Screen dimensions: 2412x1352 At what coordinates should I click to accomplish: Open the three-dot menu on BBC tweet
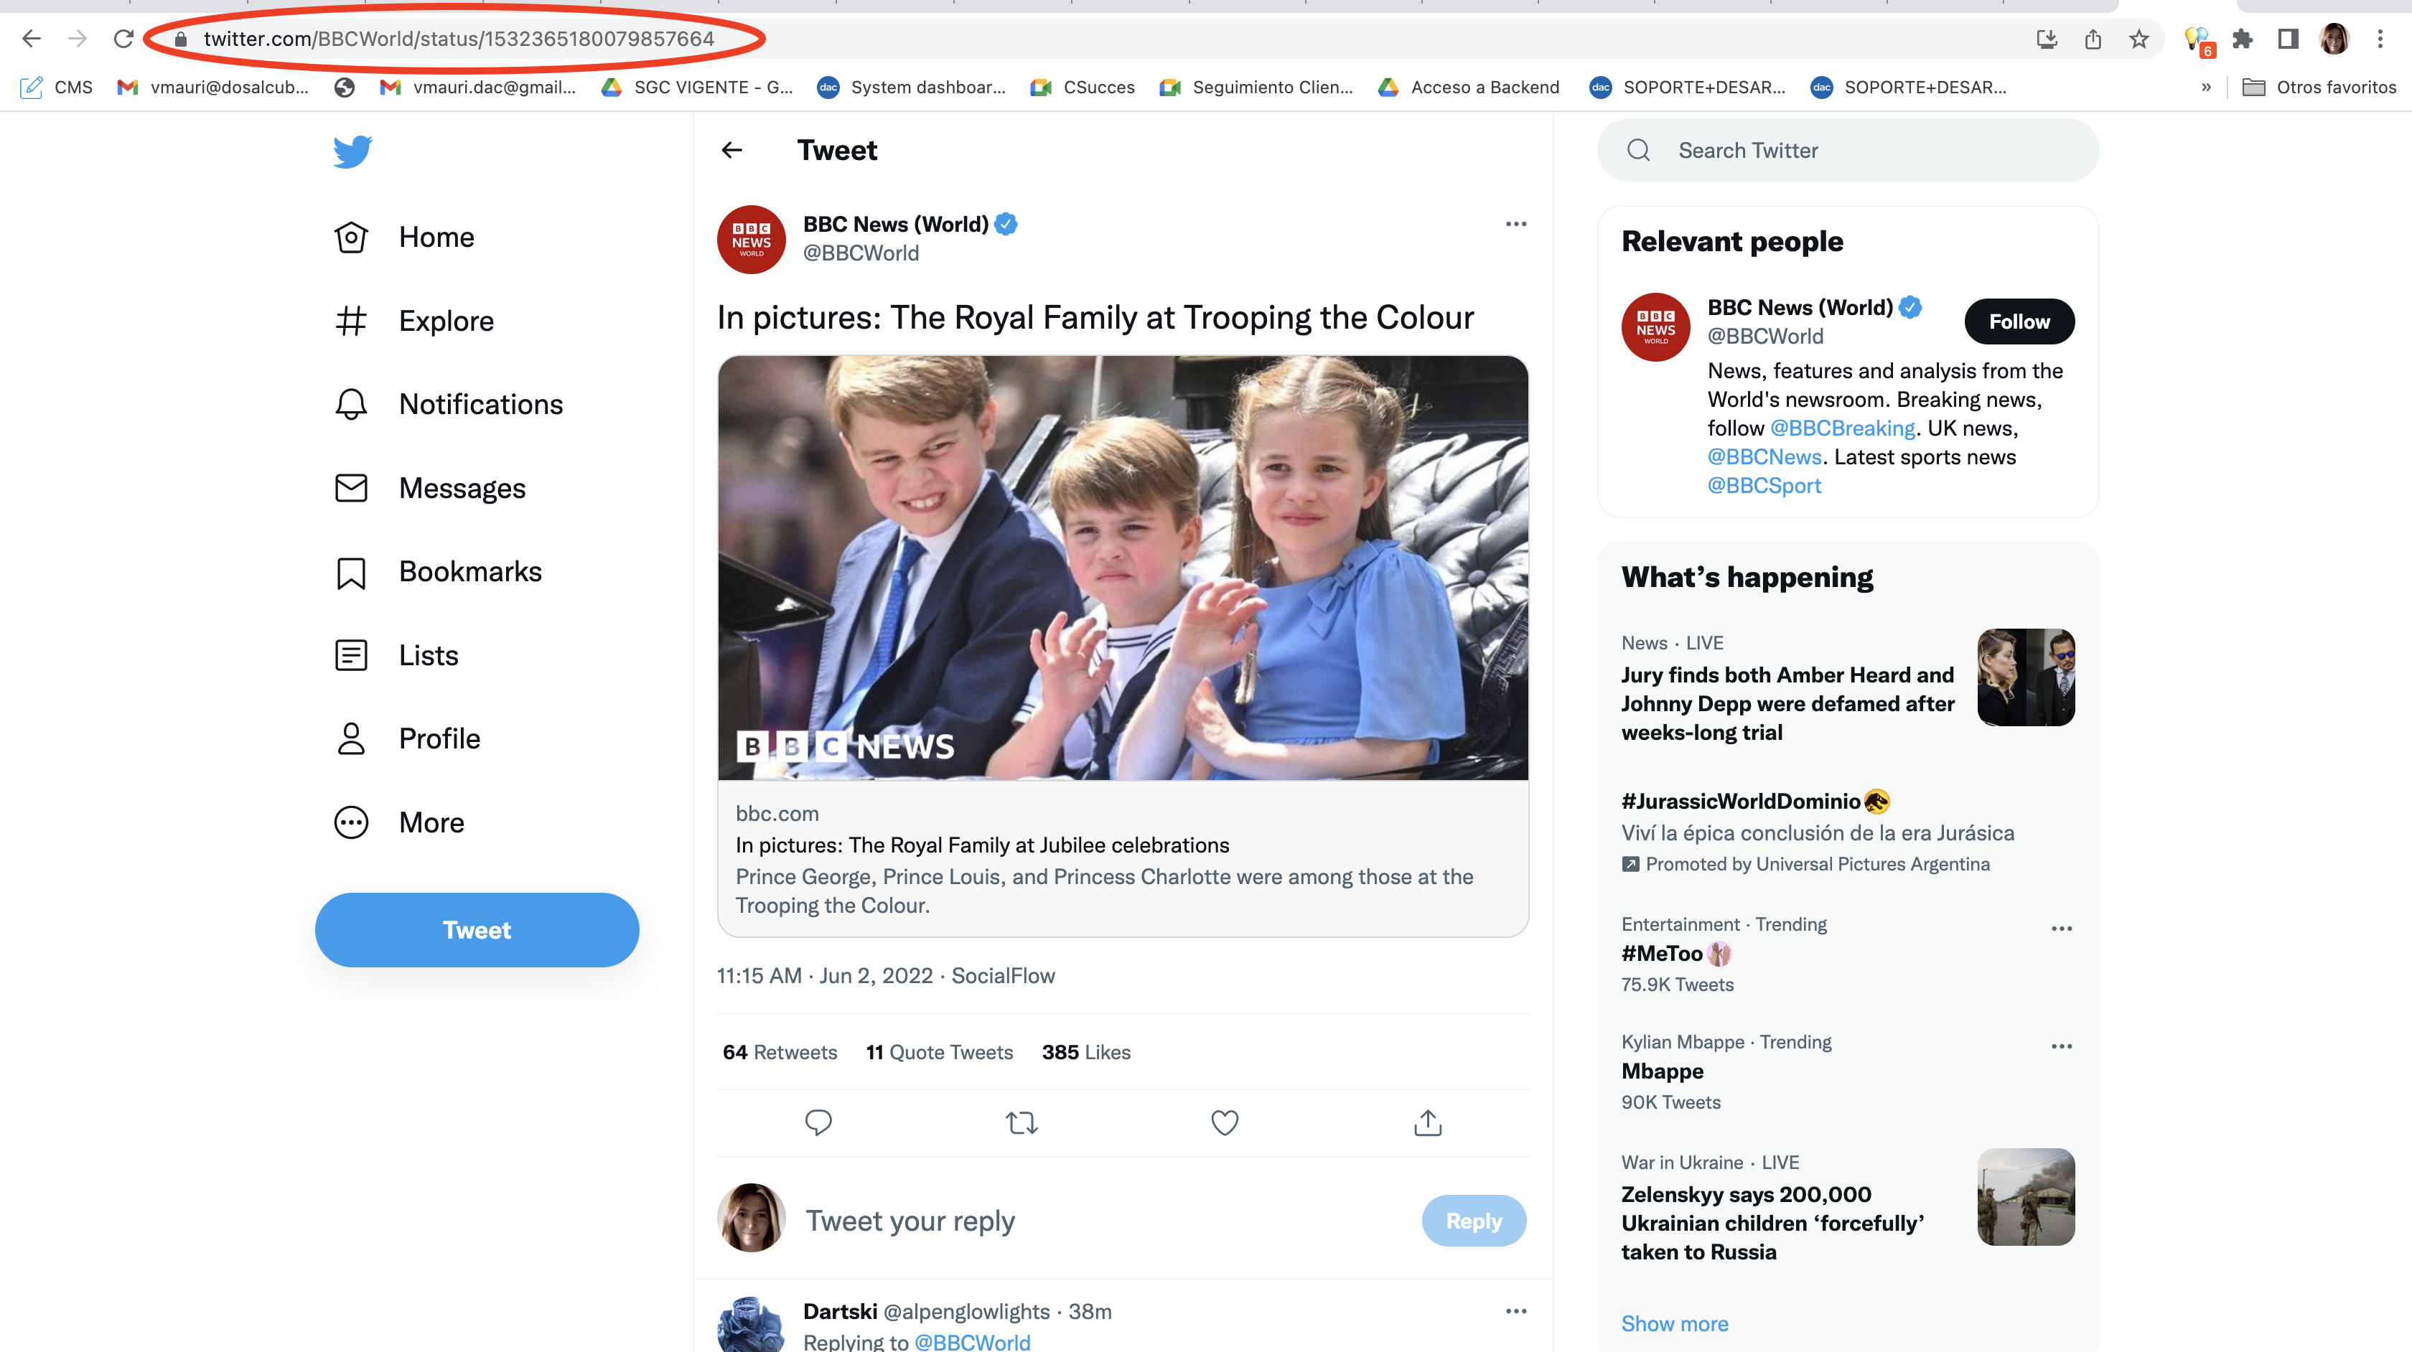pyautogui.click(x=1516, y=224)
